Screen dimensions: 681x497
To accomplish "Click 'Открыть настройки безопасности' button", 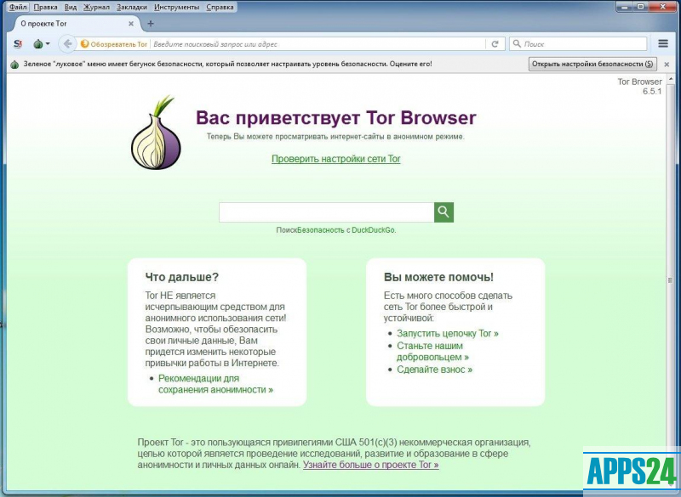I will (x=592, y=64).
